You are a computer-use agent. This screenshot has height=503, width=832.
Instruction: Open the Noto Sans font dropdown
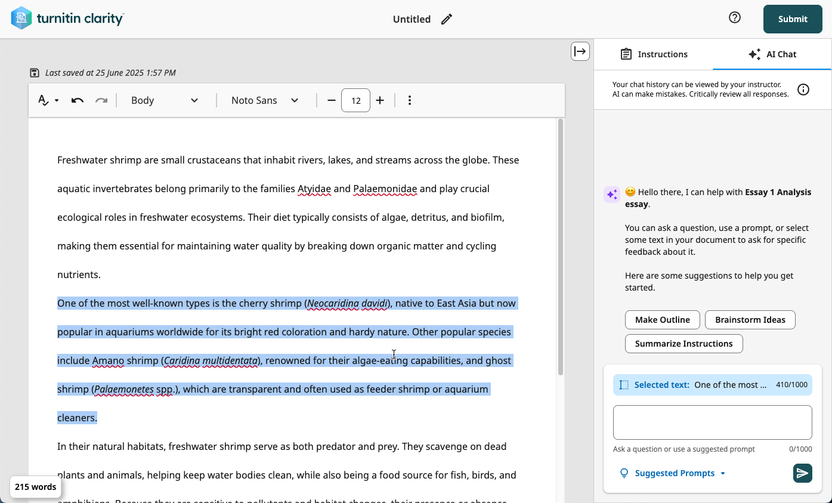pyautogui.click(x=265, y=100)
